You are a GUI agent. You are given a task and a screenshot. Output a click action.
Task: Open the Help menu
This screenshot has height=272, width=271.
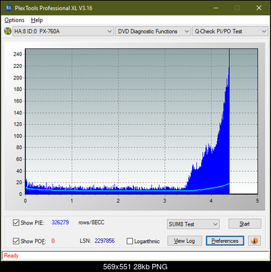coord(37,20)
